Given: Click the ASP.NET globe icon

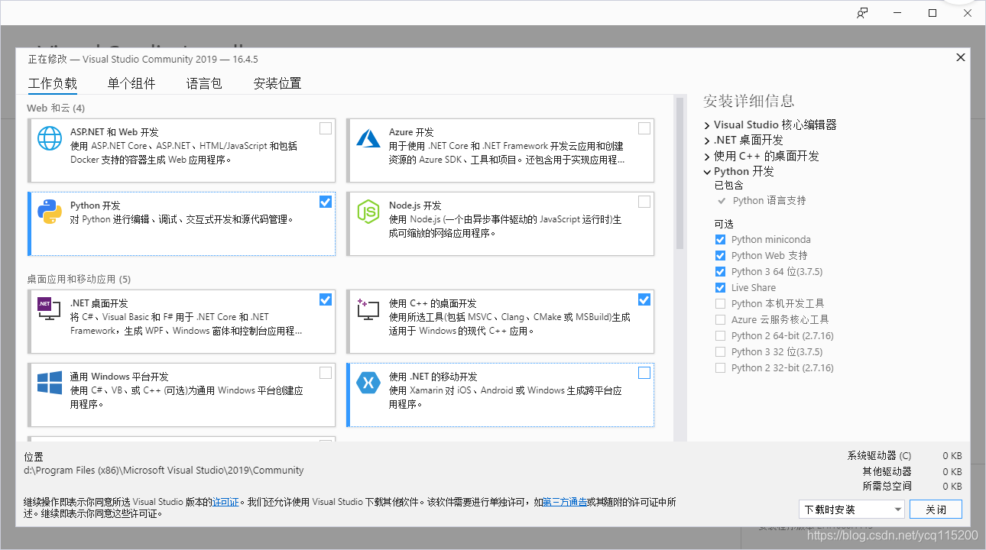Looking at the screenshot, I should click(x=50, y=138).
